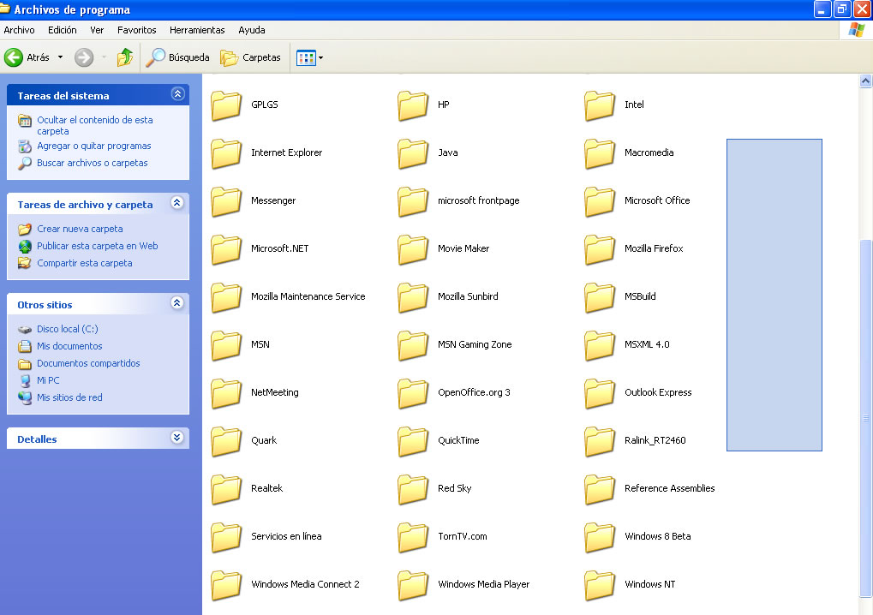The width and height of the screenshot is (873, 615).
Task: Open the Búsqueda search tool
Action: [177, 57]
